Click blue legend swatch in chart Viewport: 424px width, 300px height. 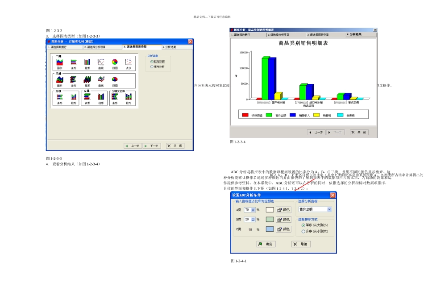293,115
